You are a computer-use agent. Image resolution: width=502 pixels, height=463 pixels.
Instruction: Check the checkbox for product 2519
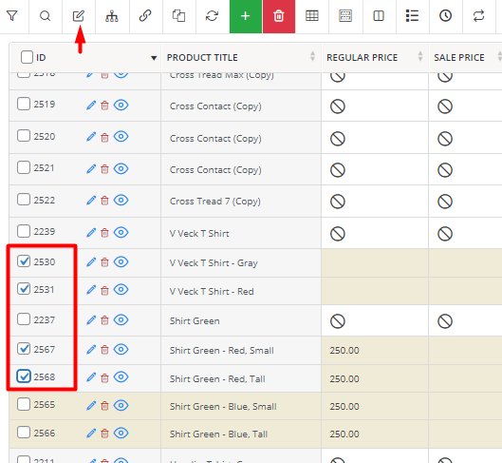click(24, 104)
